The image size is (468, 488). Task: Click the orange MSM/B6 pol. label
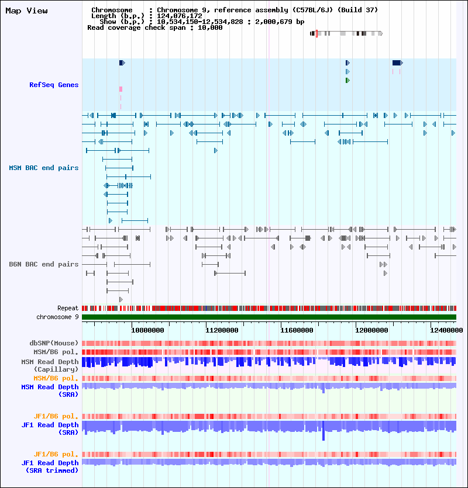[56, 378]
